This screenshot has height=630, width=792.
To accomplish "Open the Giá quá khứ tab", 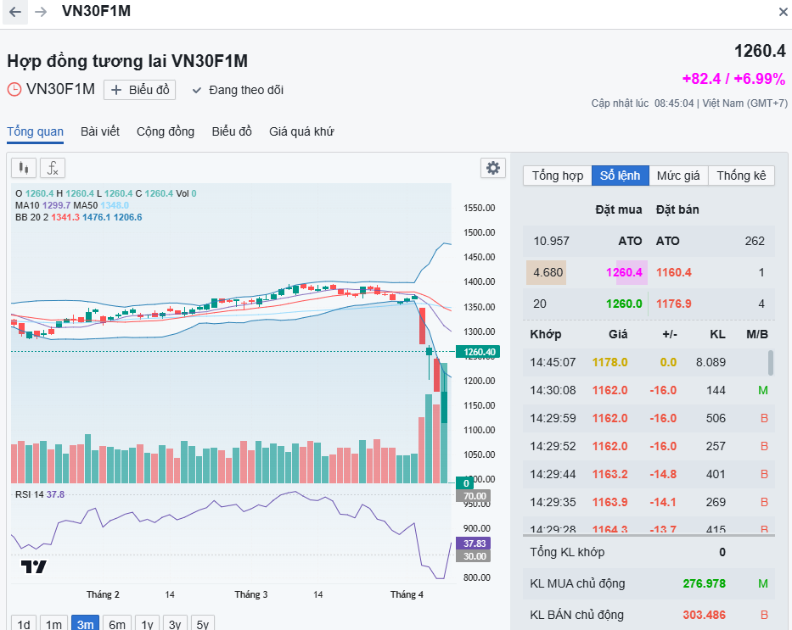I will 301,131.
